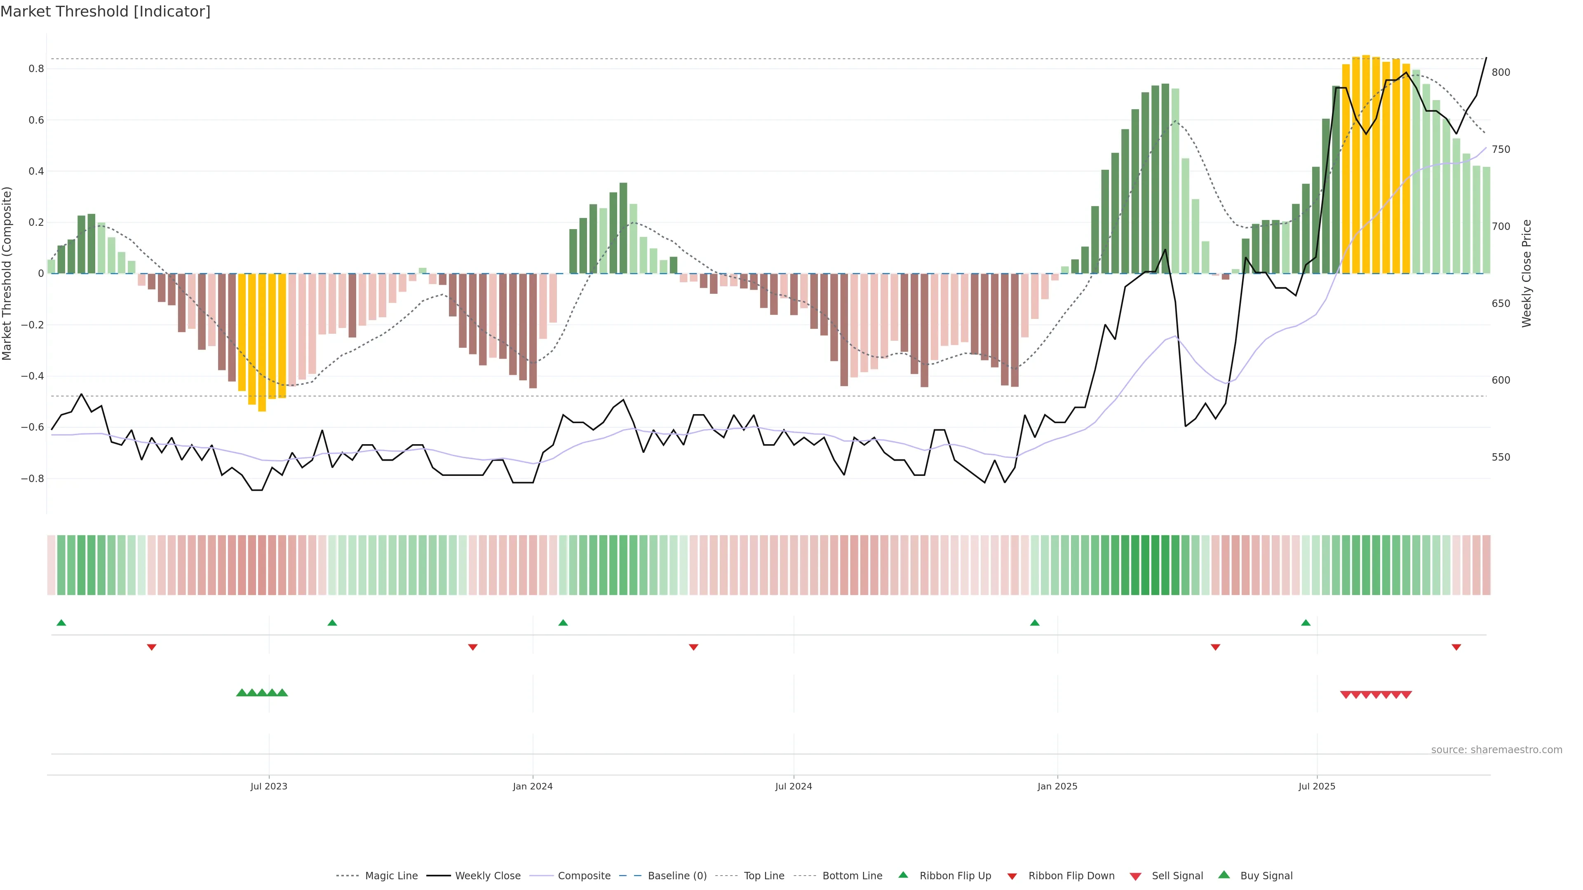Click the Sell Signal legend marker
This screenshot has height=890, width=1583.
pyautogui.click(x=1135, y=876)
